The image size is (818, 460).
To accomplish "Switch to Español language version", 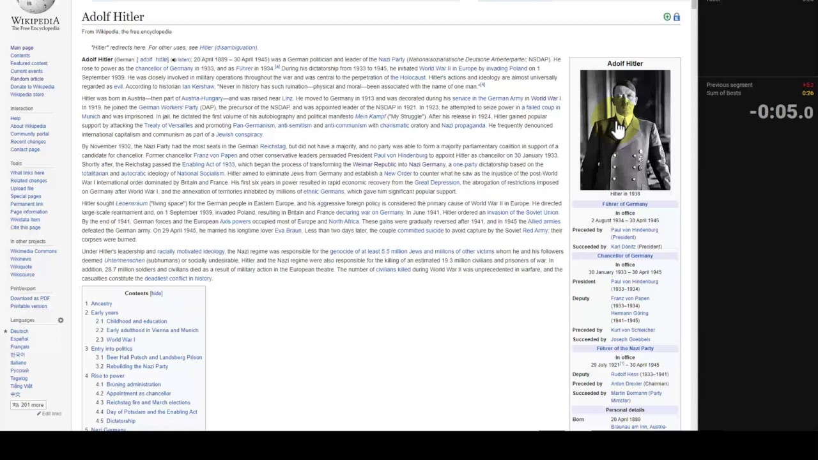I will tap(19, 339).
